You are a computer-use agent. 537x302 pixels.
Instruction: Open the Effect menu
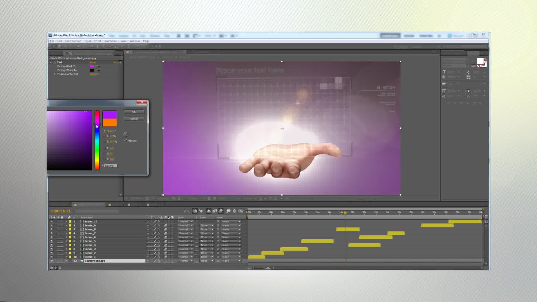click(x=98, y=41)
